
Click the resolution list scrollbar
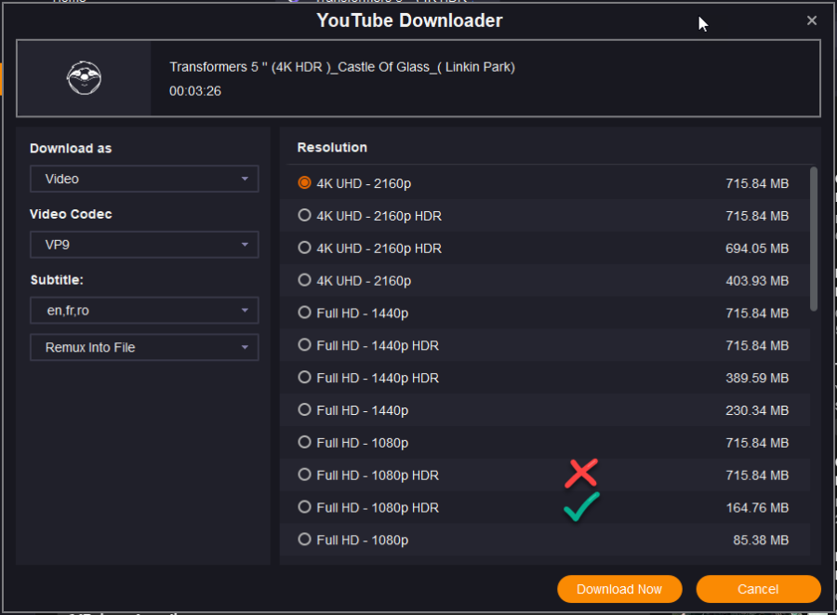pos(814,239)
